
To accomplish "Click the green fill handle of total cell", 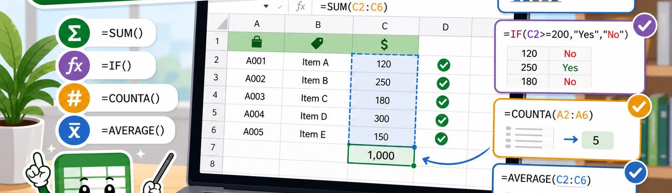I will 414,165.
